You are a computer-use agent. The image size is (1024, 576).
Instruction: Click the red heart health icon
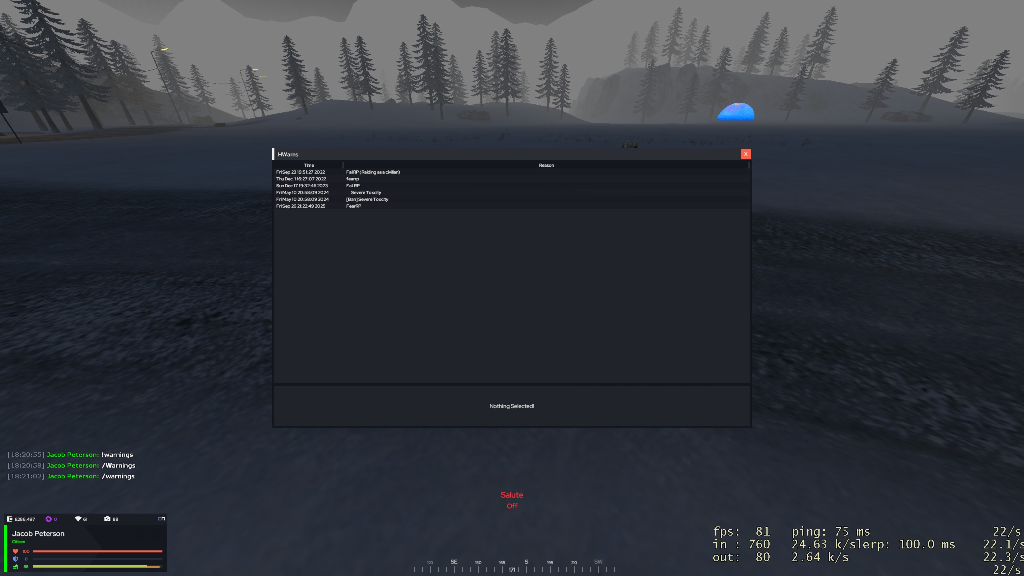pos(16,551)
